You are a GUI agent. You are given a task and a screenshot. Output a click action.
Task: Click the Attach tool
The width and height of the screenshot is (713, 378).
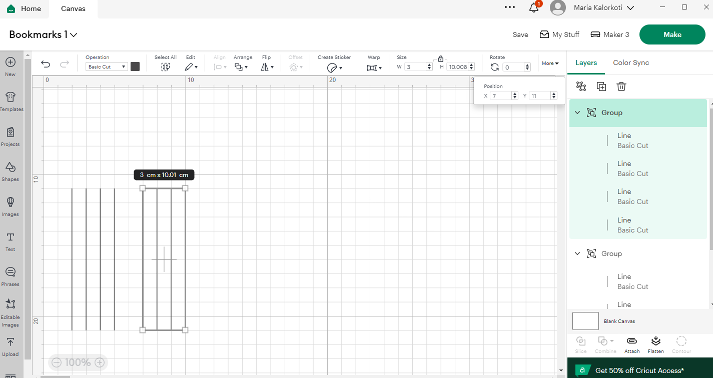[x=632, y=344]
